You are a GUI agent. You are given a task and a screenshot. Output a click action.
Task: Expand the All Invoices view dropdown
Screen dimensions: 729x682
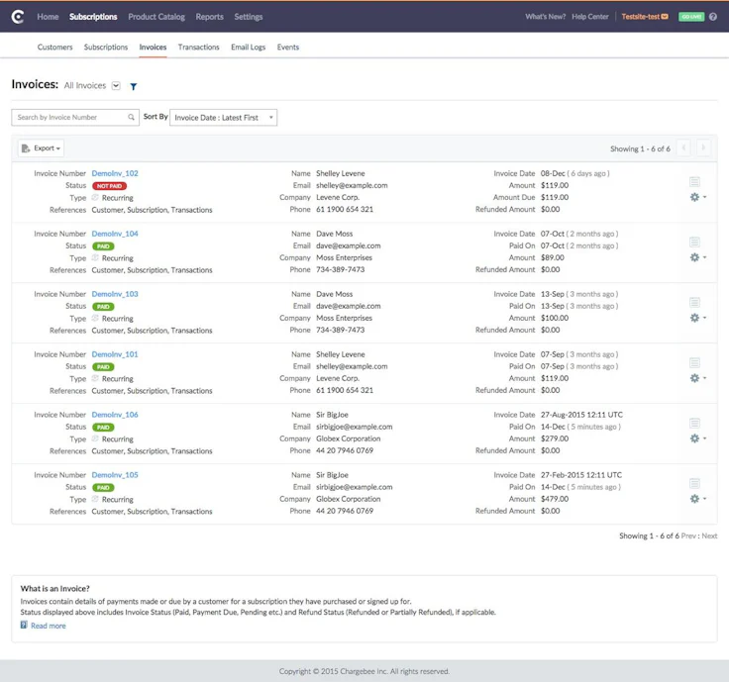pos(116,86)
